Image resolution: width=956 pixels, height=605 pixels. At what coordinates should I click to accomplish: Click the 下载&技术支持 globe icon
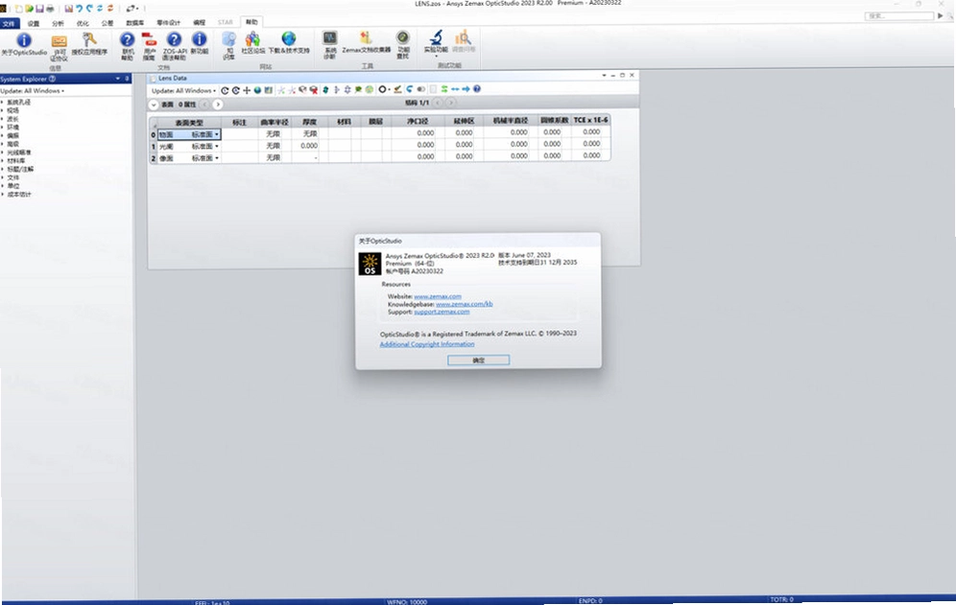288,39
